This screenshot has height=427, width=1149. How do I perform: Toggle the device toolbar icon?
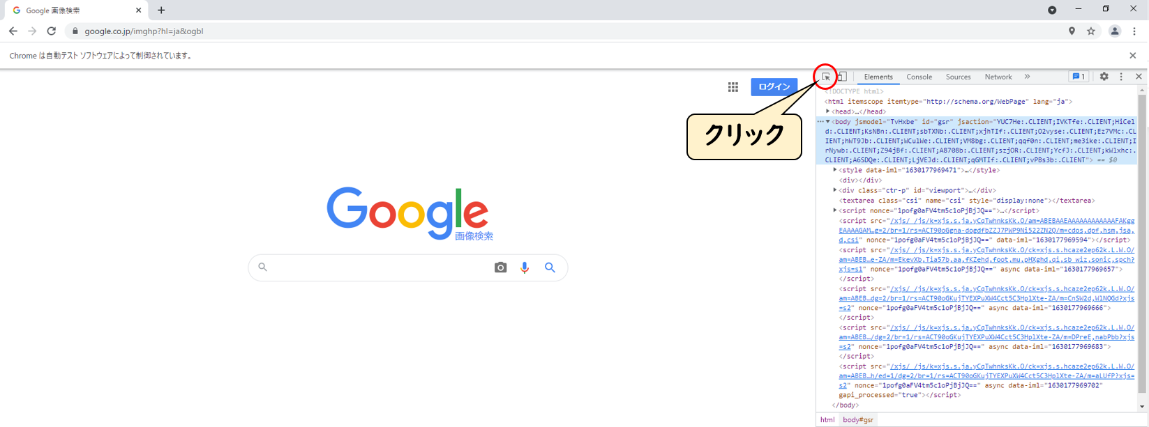[x=842, y=77]
